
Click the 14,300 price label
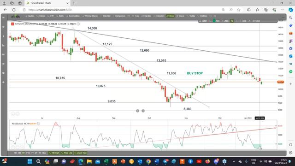coord(92,28)
